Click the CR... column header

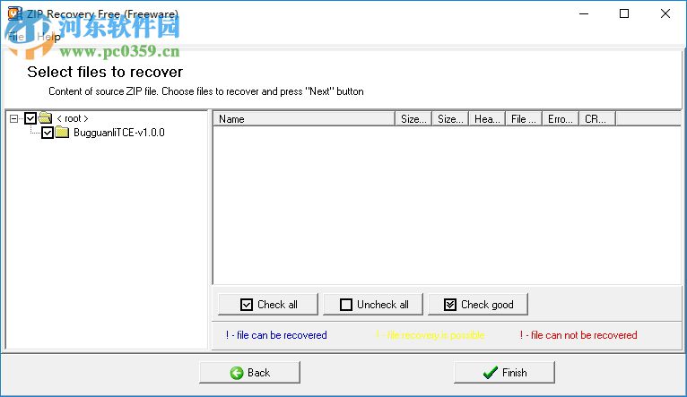pyautogui.click(x=597, y=119)
